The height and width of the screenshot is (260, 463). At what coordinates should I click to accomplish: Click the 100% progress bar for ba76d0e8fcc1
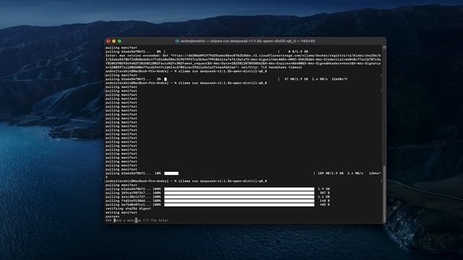coord(239,204)
